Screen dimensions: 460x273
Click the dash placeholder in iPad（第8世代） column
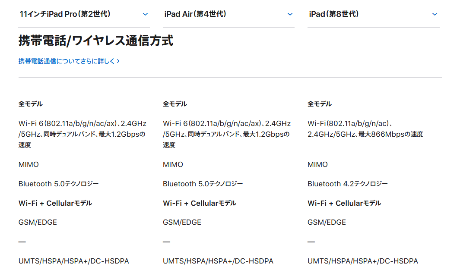point(311,242)
